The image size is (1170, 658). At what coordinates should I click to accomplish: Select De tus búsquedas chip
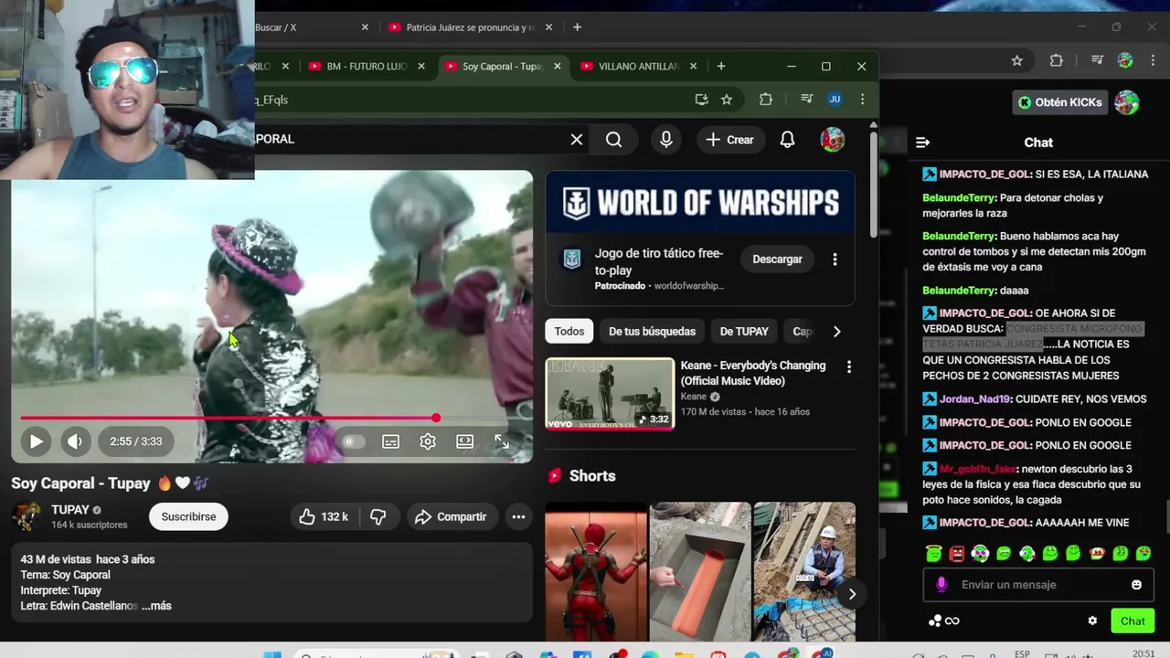point(652,332)
